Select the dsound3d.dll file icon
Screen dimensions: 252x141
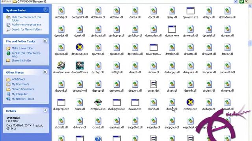click(x=227, y=66)
